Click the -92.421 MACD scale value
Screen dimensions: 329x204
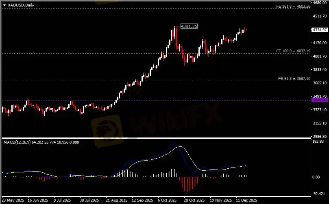319,194
